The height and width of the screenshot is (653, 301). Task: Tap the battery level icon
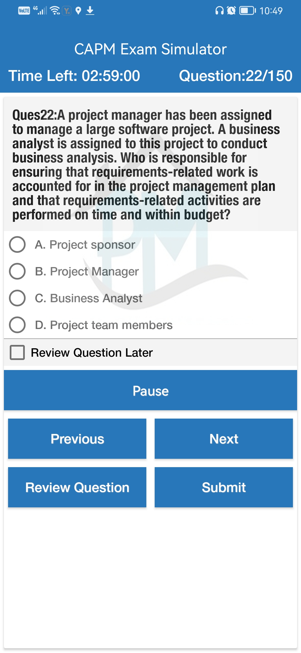pyautogui.click(x=247, y=11)
